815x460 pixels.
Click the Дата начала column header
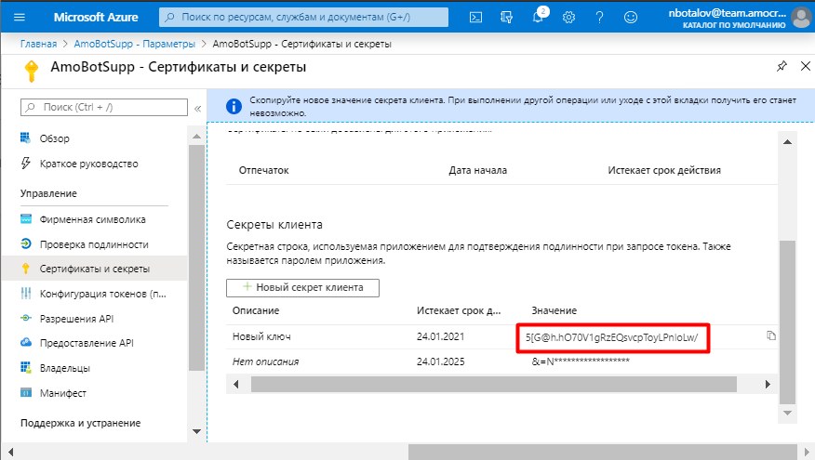[x=477, y=170]
